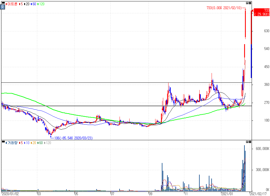
Task: Click the 180 price axis label
Action: [267, 120]
